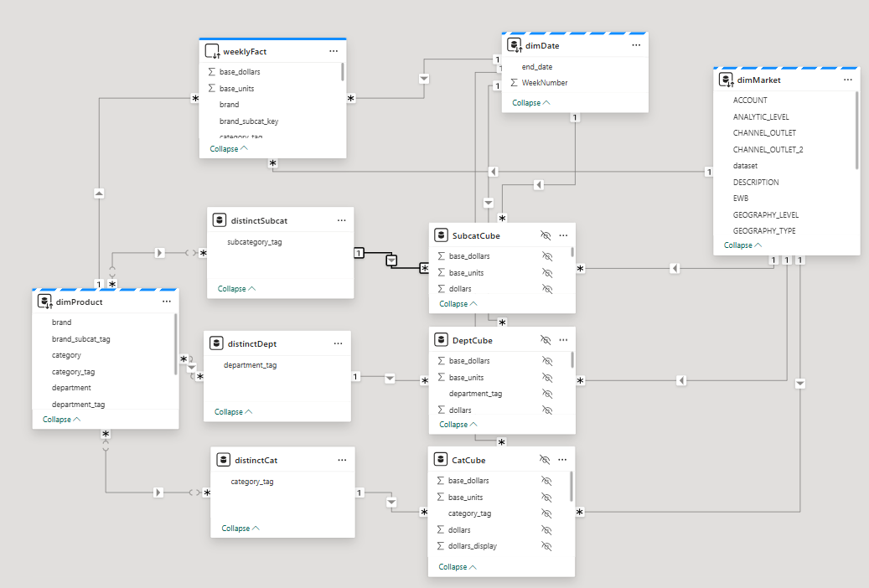Image resolution: width=869 pixels, height=588 pixels.
Task: Click filter arrow between distinctCat and CatCube
Action: 391,503
